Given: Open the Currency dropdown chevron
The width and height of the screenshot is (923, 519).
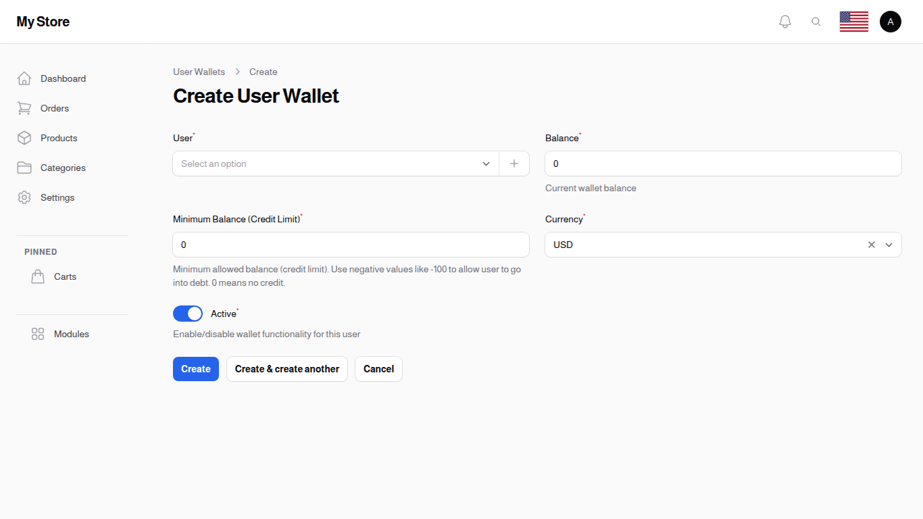Looking at the screenshot, I should coord(889,245).
